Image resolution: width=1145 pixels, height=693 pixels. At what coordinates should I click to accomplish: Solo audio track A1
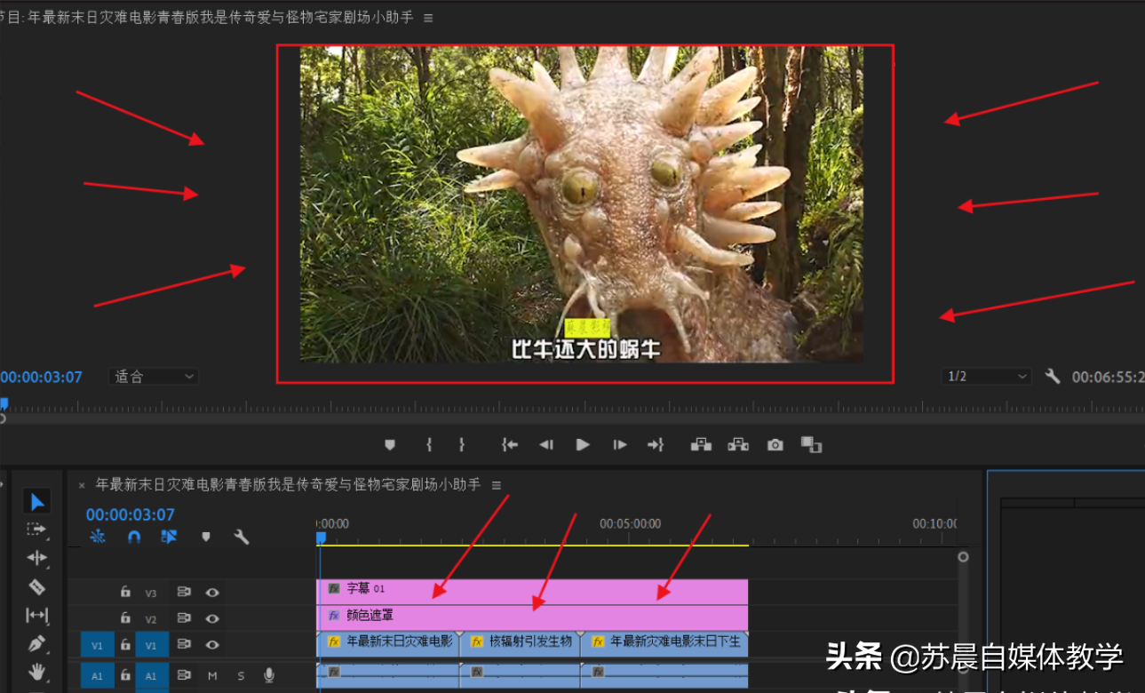point(241,676)
